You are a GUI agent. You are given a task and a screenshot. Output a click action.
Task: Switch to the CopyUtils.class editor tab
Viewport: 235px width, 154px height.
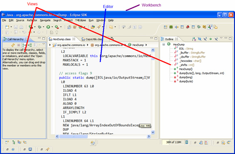point(92,39)
